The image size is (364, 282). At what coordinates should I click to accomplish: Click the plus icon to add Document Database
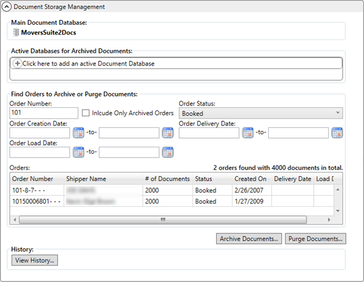pyautogui.click(x=18, y=64)
